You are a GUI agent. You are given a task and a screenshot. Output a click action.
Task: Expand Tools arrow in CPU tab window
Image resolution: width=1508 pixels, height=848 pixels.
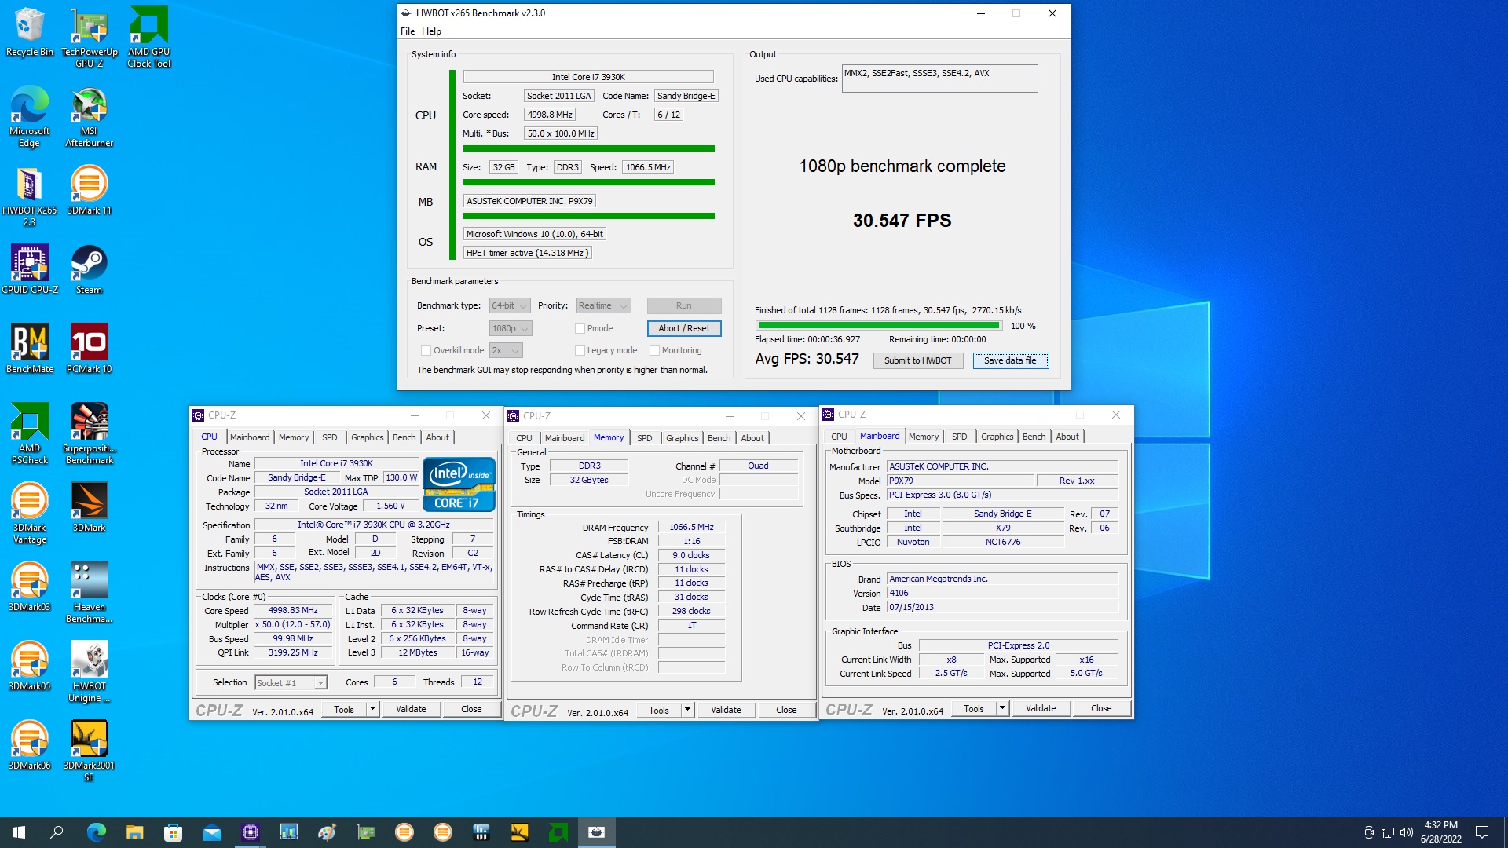tap(373, 709)
